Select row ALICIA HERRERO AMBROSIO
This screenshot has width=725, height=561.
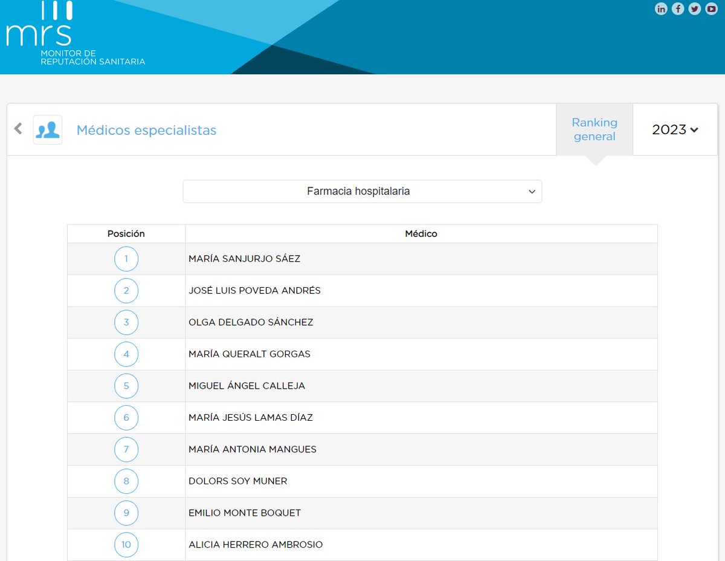tap(362, 545)
